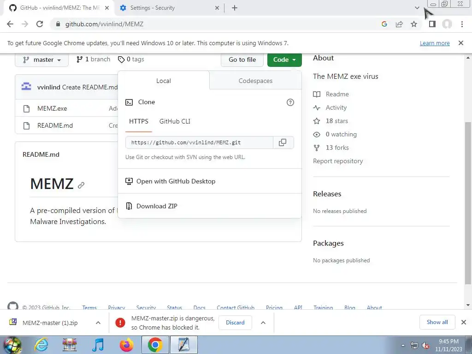Image resolution: width=472 pixels, height=354 pixels.
Task: Open the master branch dropdown
Action: pyautogui.click(x=42, y=59)
